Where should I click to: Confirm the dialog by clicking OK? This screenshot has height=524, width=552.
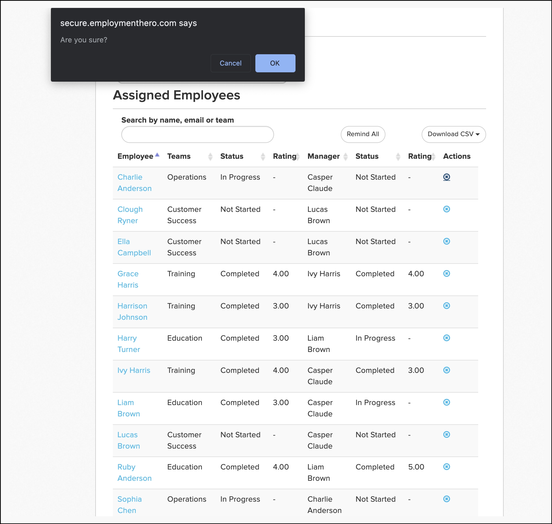(275, 63)
